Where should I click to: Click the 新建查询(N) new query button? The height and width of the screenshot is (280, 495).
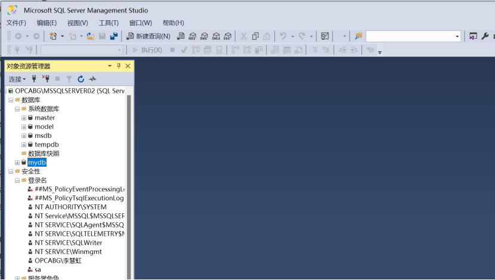(x=148, y=36)
